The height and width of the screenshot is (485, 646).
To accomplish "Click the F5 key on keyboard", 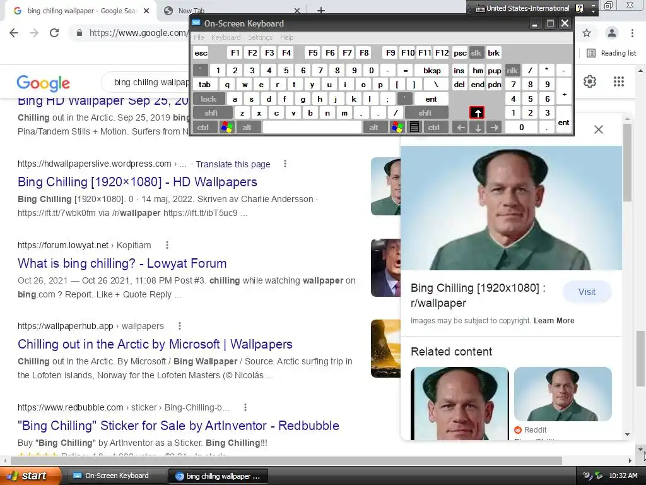I will click(x=313, y=53).
